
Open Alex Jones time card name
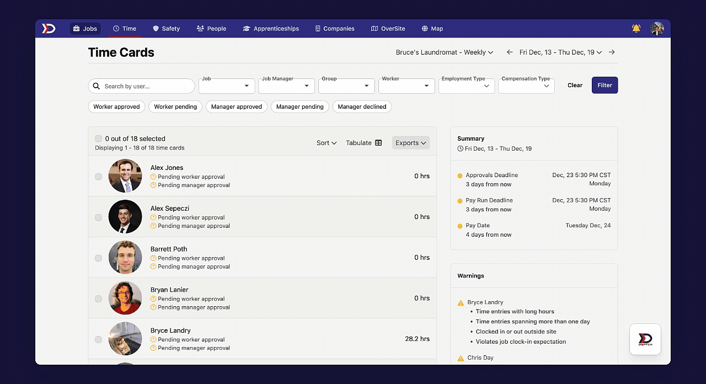[167, 168]
